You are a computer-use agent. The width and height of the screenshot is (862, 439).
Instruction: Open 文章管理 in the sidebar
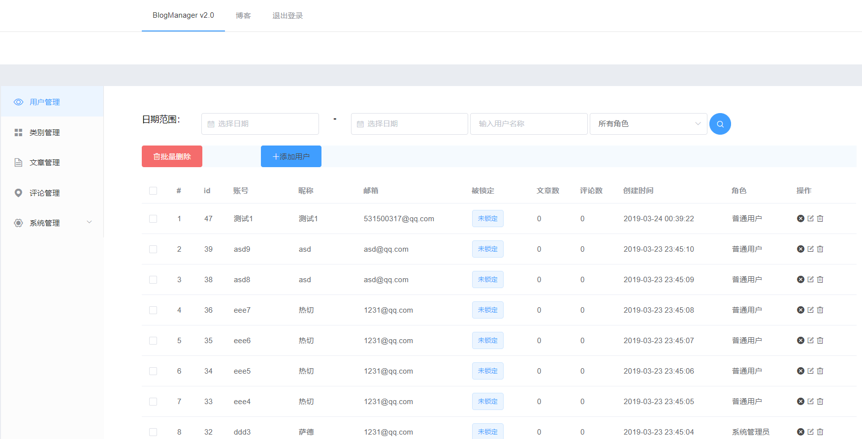pyautogui.click(x=52, y=162)
